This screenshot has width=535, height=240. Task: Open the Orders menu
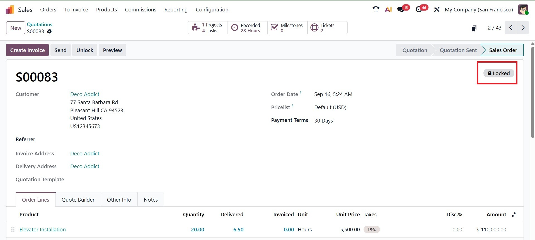(x=48, y=9)
